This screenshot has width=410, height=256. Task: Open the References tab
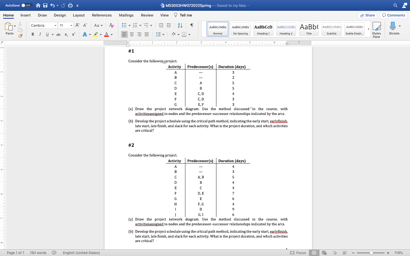[102, 15]
